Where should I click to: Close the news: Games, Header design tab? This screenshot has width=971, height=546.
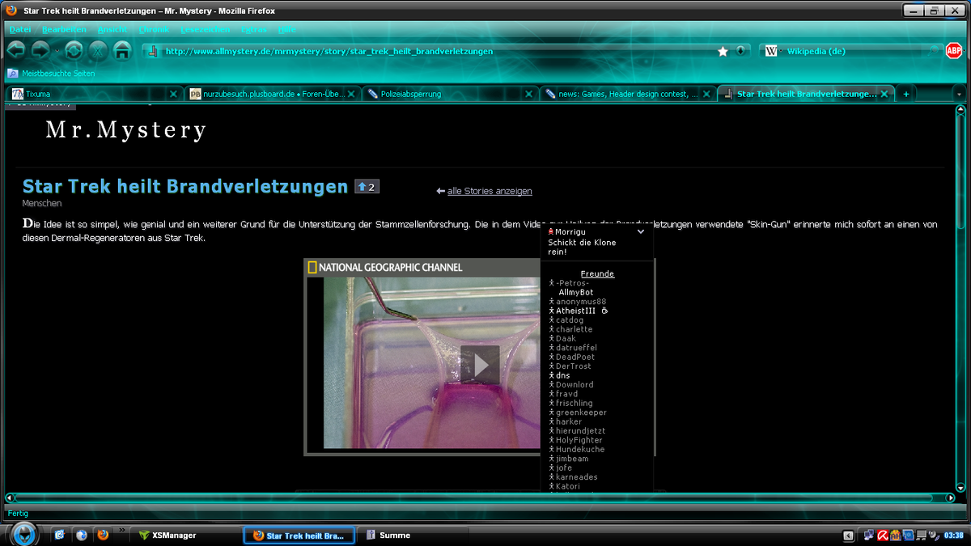click(x=706, y=94)
